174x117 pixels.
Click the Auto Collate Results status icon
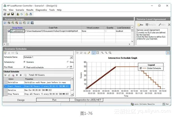tap(132, 104)
